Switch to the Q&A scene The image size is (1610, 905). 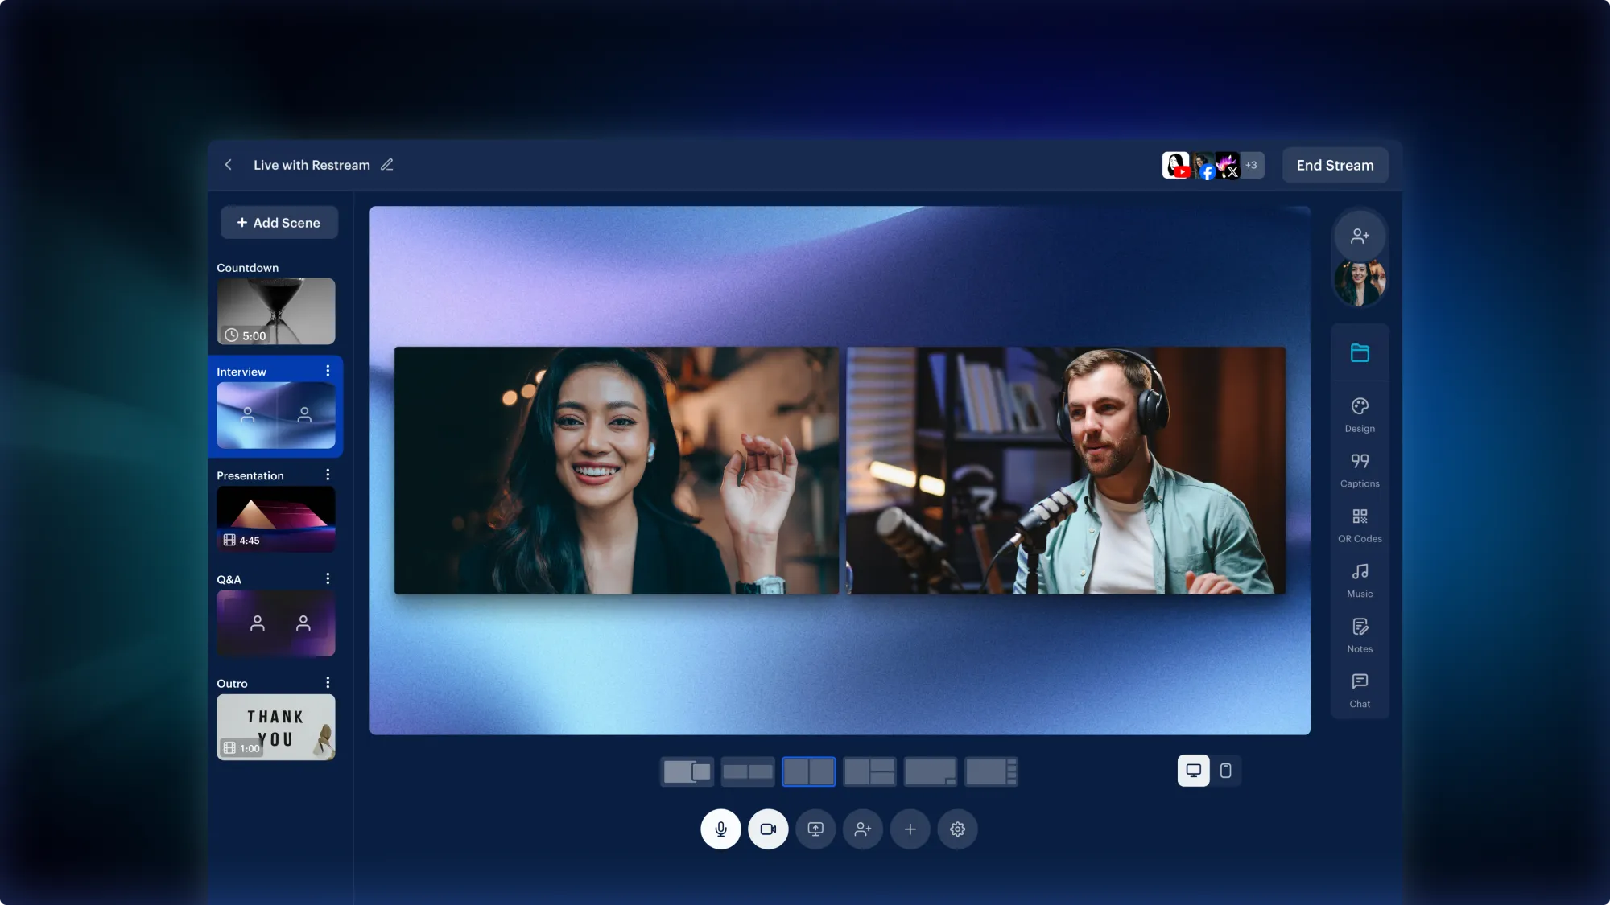[276, 623]
